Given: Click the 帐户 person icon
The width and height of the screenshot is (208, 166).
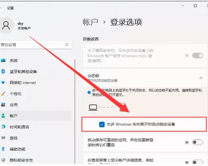Looking at the screenshot, I should click(x=3, y=116).
